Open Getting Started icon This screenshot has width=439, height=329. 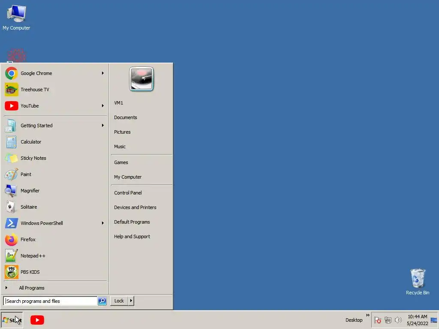pyautogui.click(x=11, y=126)
